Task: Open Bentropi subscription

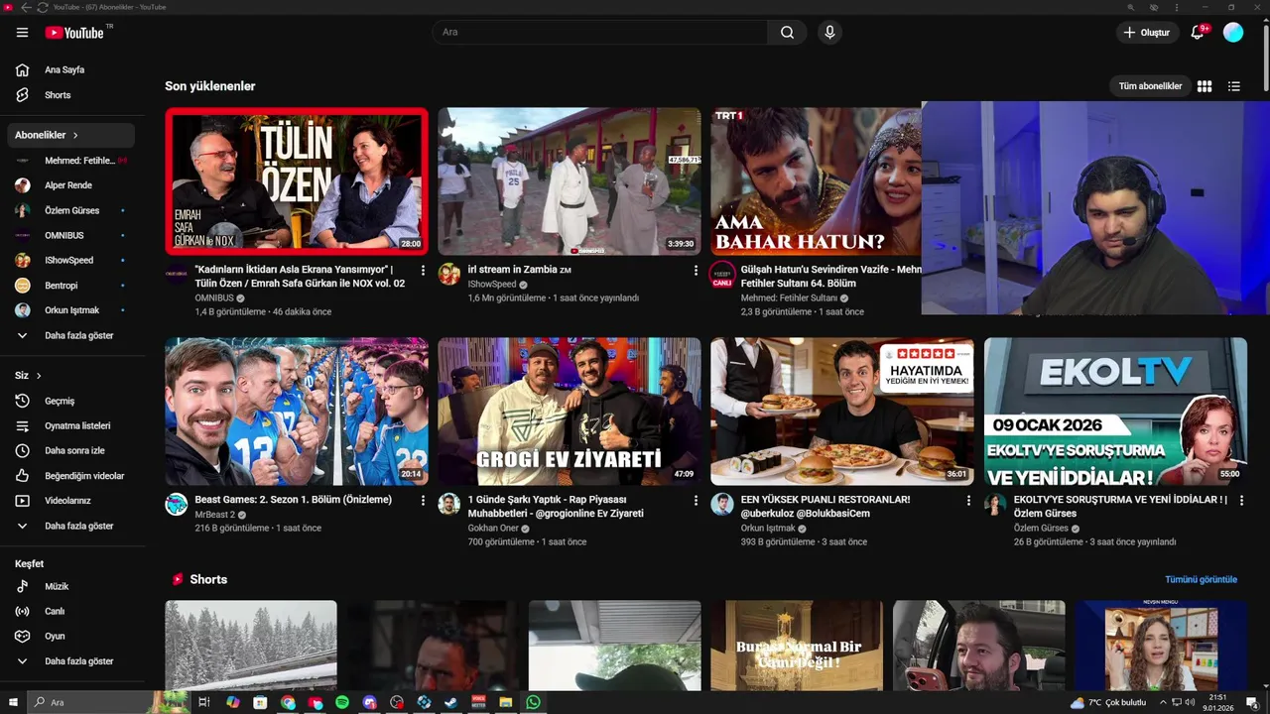Action: tap(71, 286)
